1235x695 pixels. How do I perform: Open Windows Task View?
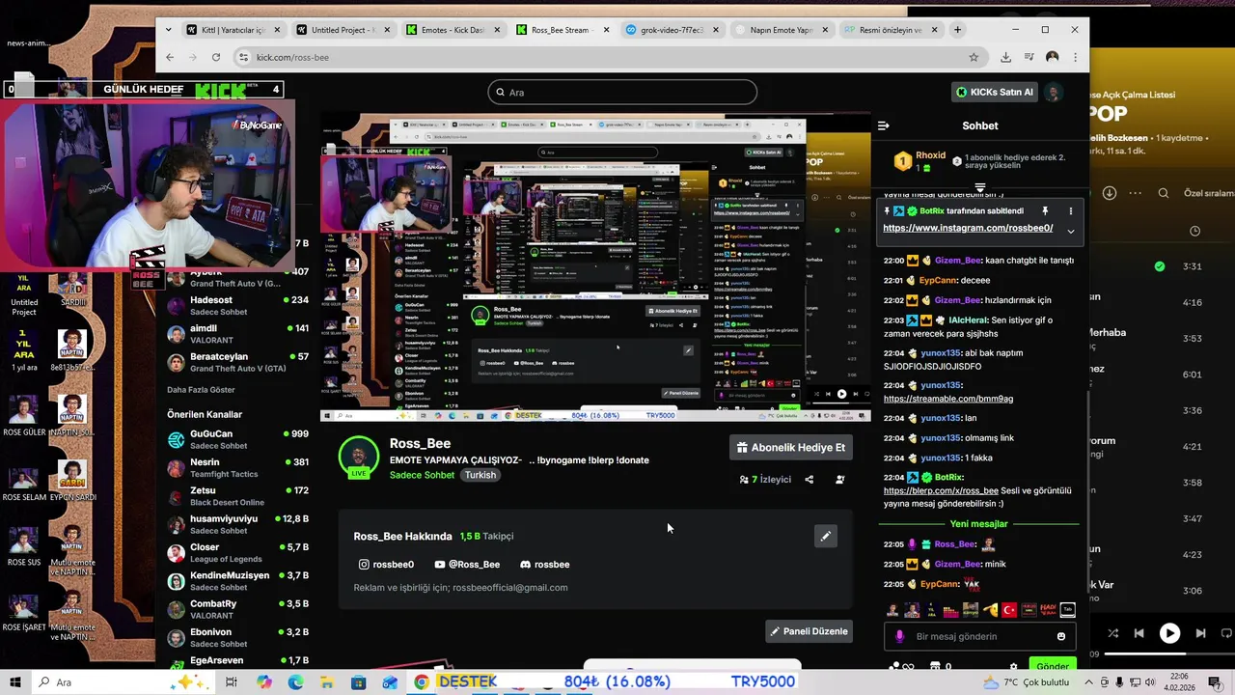tap(232, 682)
